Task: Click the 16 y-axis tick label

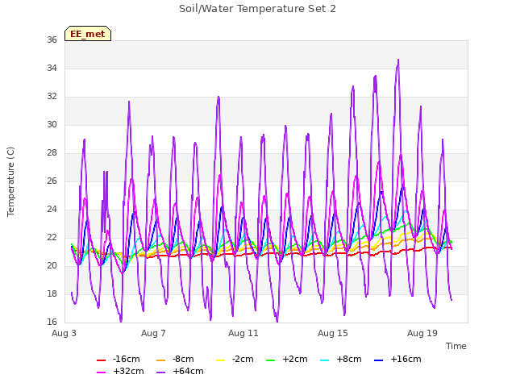Action: (52, 322)
